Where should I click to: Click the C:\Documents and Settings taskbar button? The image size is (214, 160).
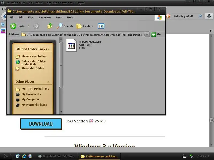(x=99, y=156)
